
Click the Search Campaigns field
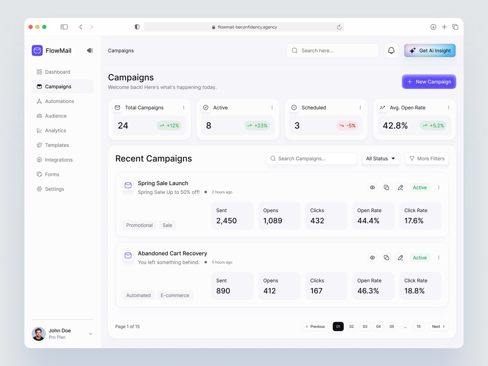point(311,159)
